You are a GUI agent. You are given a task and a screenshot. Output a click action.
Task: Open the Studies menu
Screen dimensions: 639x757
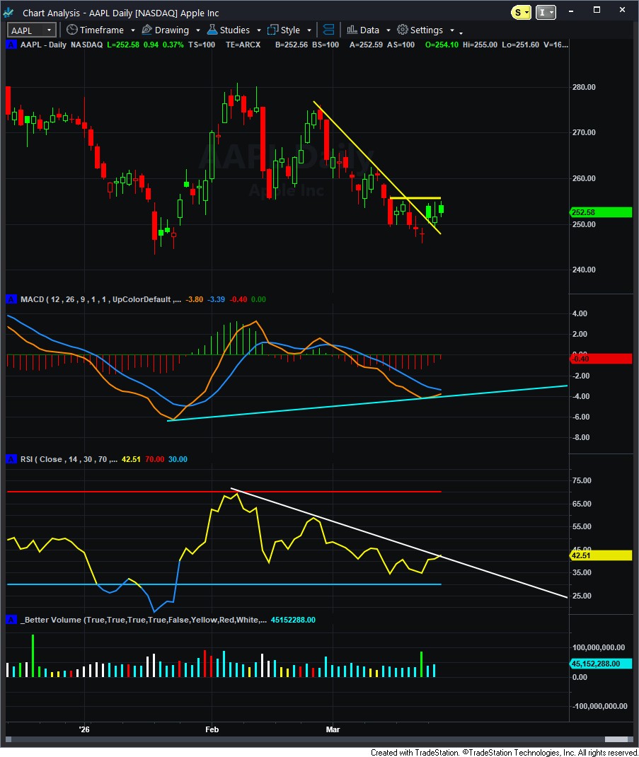pyautogui.click(x=234, y=30)
